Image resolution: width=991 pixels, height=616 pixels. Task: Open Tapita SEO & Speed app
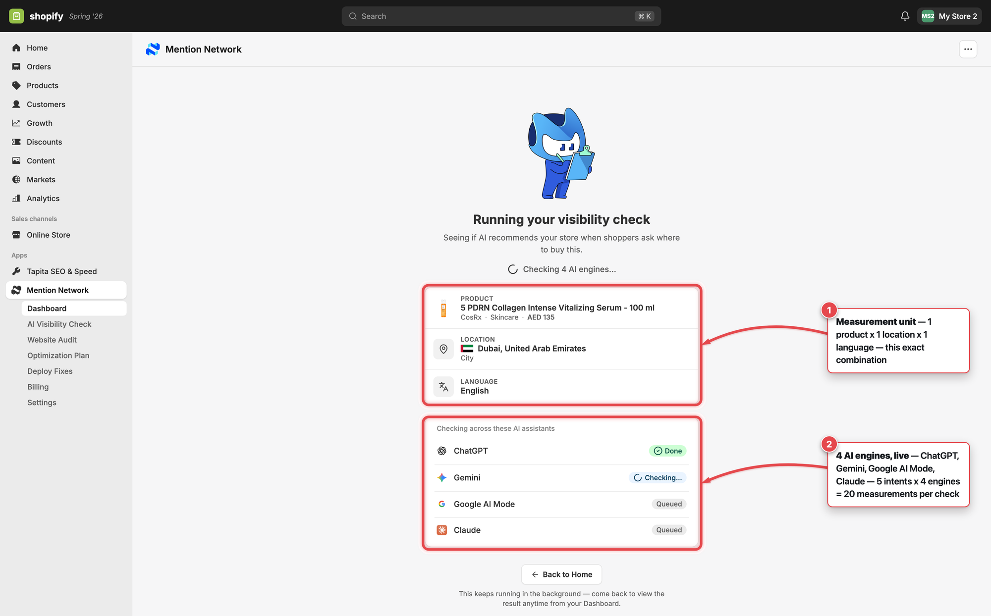tap(62, 271)
